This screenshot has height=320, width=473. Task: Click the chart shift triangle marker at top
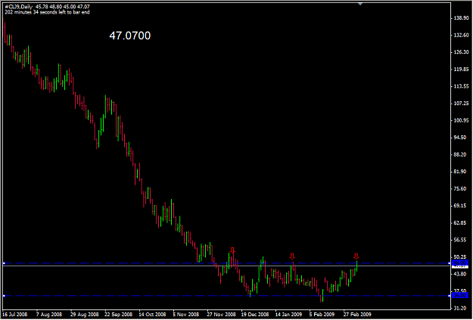tap(360, 4)
